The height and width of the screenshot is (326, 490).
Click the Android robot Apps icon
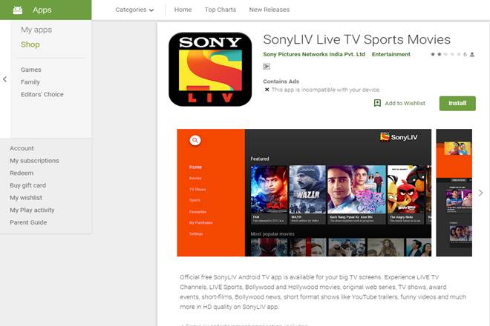pos(18,10)
